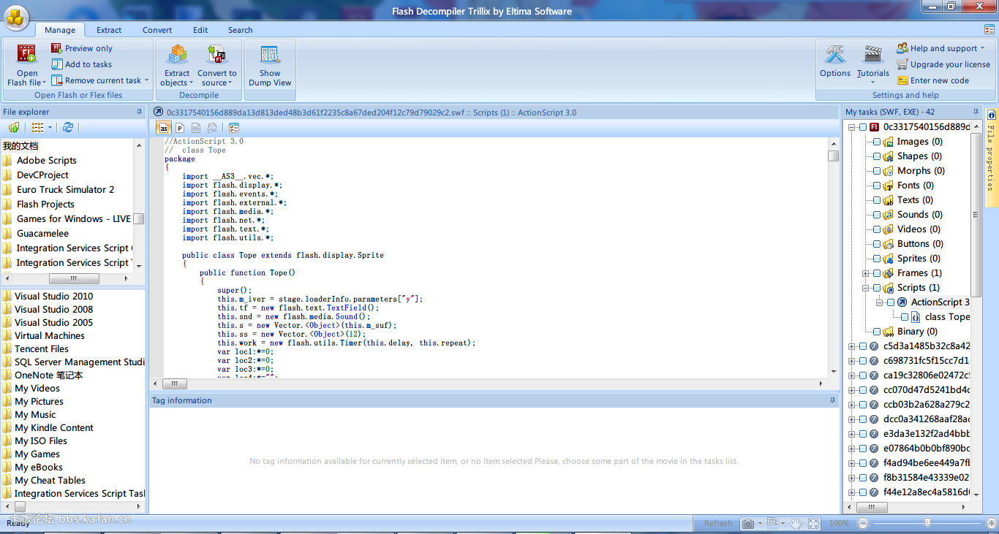999x534 pixels.
Task: Select the My Cheat Tables folder
Action: coord(50,480)
